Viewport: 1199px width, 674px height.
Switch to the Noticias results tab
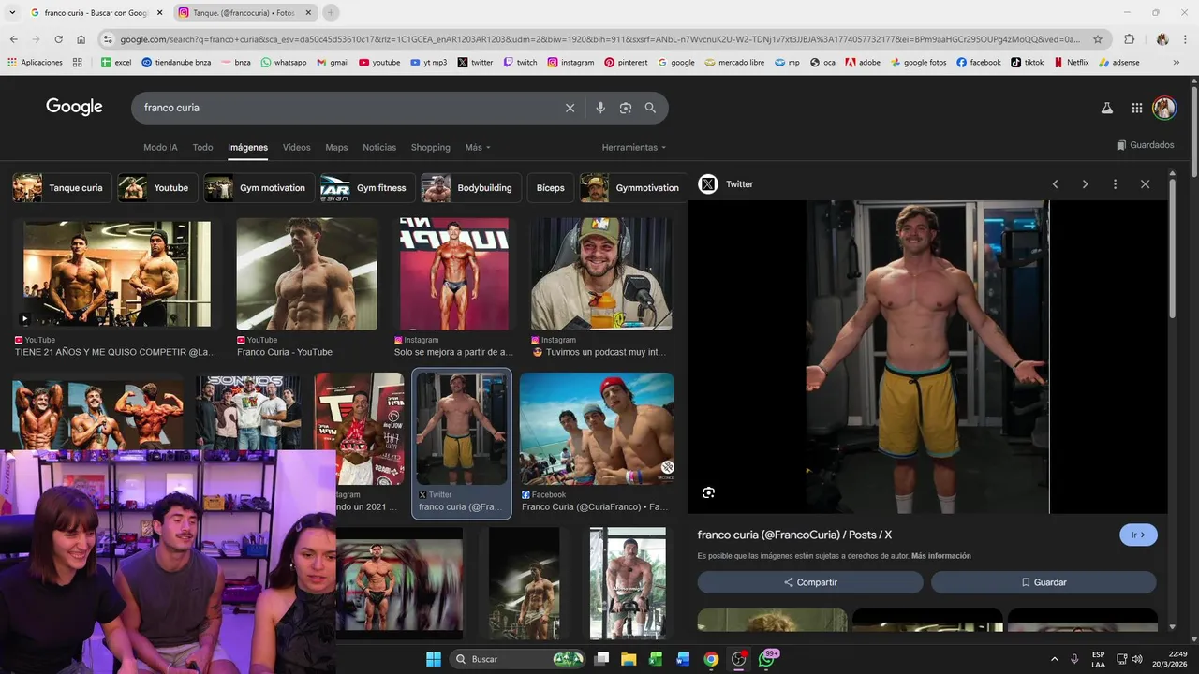[379, 148]
